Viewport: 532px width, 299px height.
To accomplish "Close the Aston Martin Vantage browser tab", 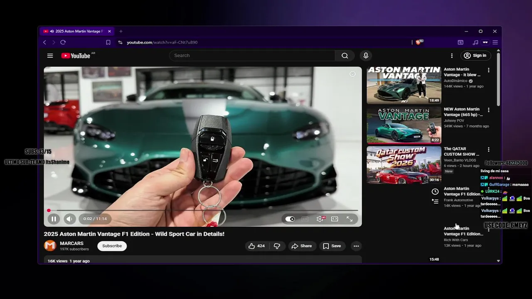I will (109, 31).
